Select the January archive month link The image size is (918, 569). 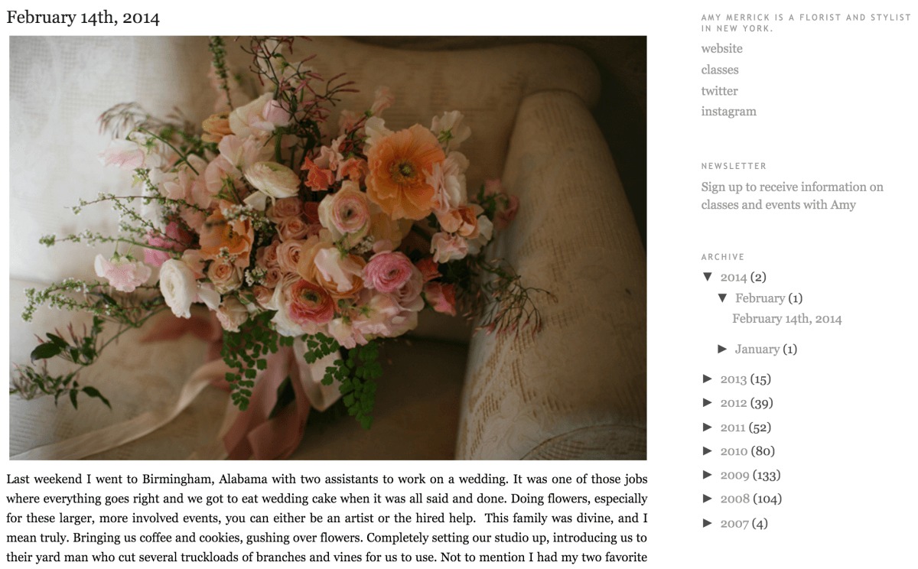point(757,350)
